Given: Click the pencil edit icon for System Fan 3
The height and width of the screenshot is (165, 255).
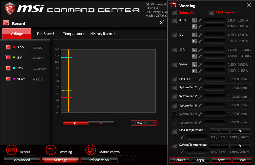Looking at the screenshot, I should click(200, 105).
